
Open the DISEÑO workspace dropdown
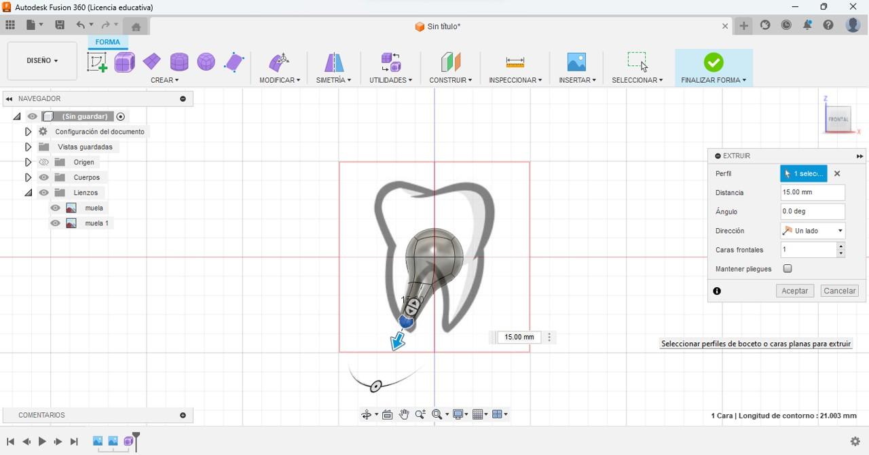(42, 60)
